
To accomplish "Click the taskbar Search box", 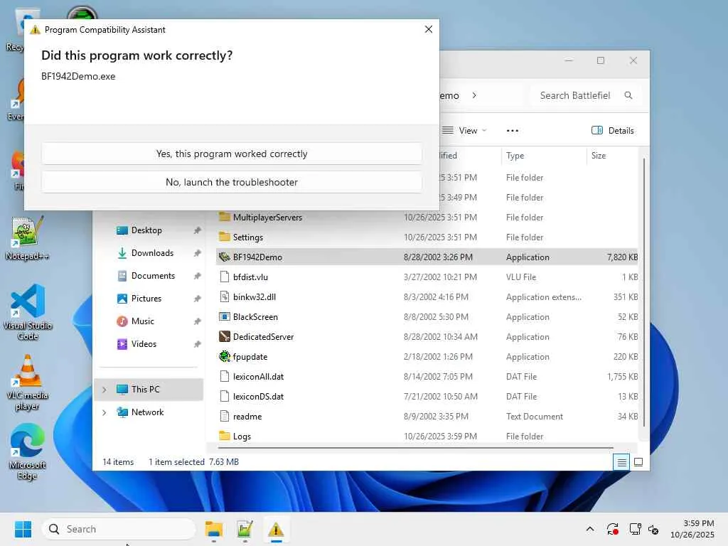I will pyautogui.click(x=119, y=529).
